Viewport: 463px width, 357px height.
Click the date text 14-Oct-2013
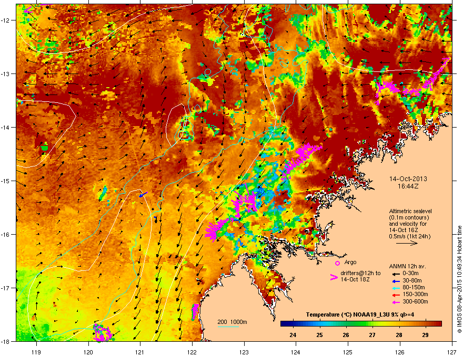pos(408,179)
